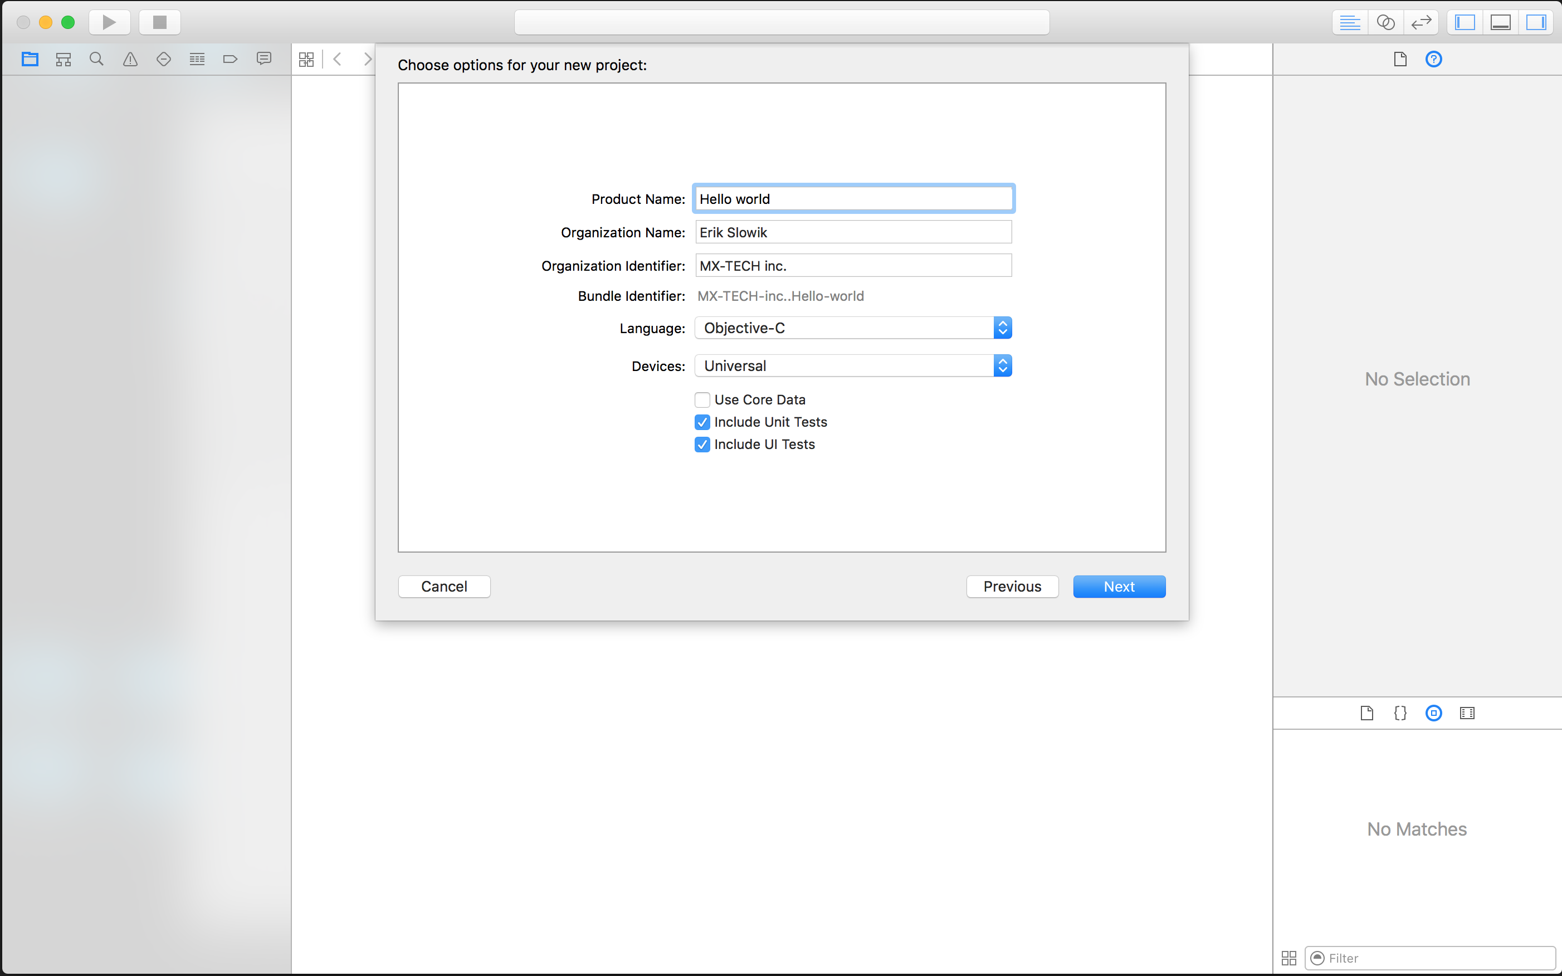Image resolution: width=1562 pixels, height=976 pixels.
Task: Open the Breakpoint navigator flag icon
Action: point(230,58)
